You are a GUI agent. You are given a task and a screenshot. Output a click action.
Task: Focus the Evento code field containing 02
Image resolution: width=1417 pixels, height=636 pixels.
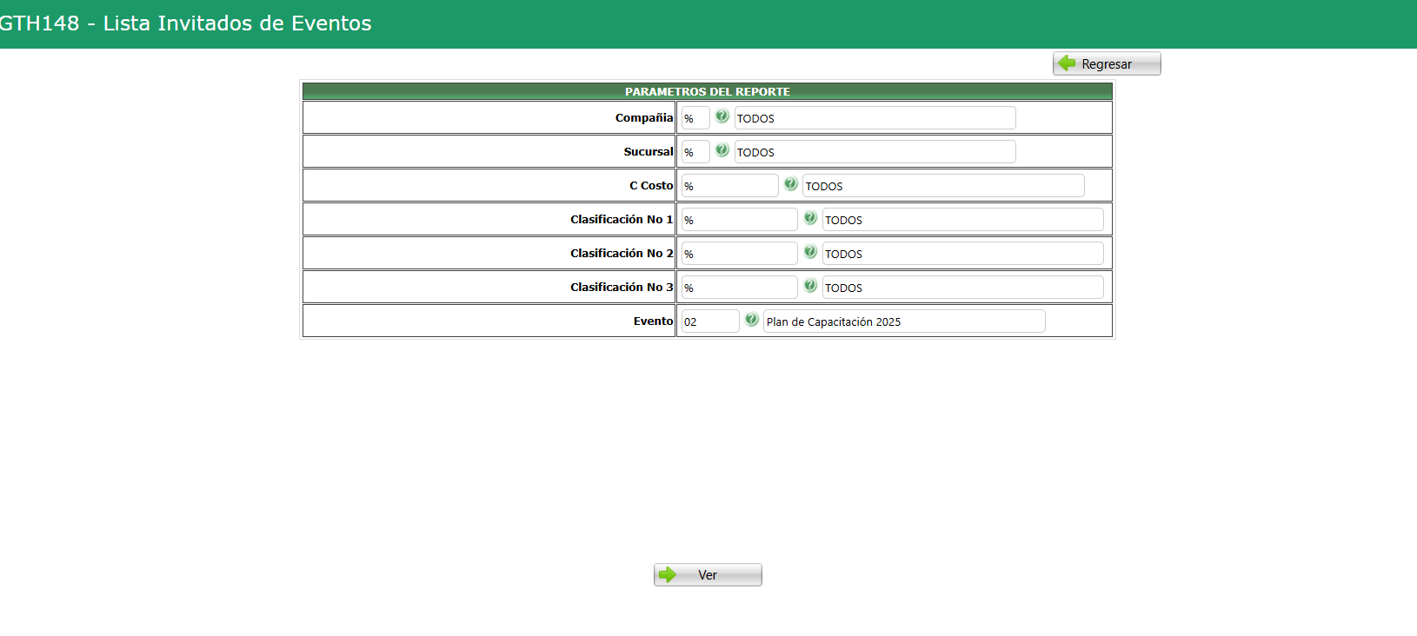pos(710,321)
